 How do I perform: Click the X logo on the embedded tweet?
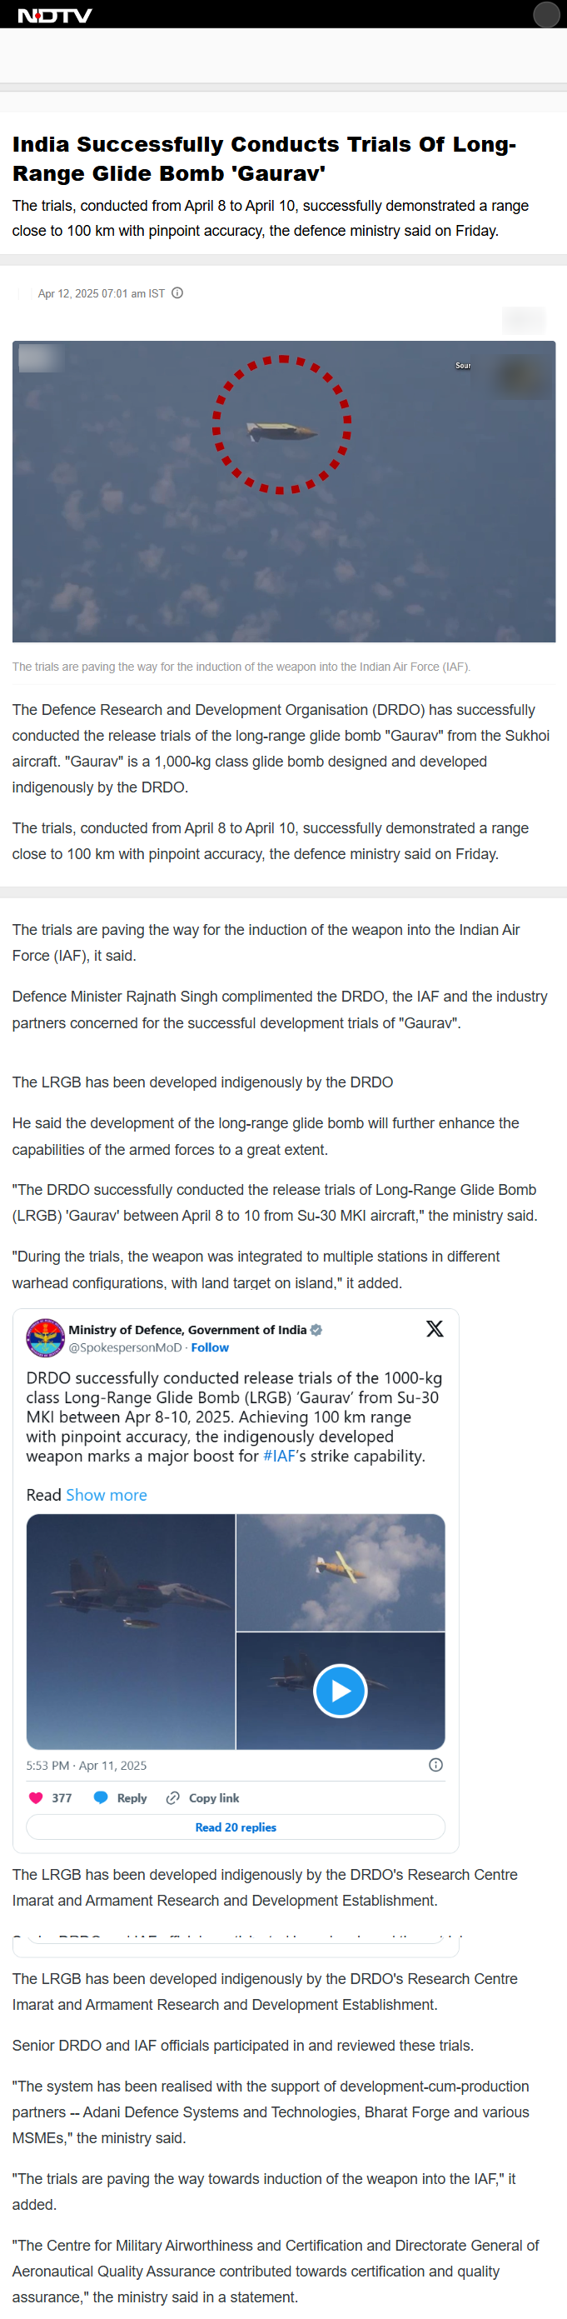click(x=435, y=1329)
